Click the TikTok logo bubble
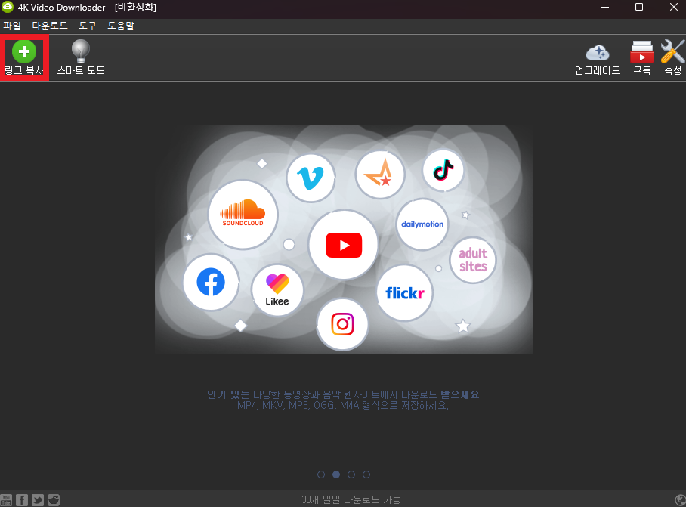The height and width of the screenshot is (507, 686). point(443,170)
